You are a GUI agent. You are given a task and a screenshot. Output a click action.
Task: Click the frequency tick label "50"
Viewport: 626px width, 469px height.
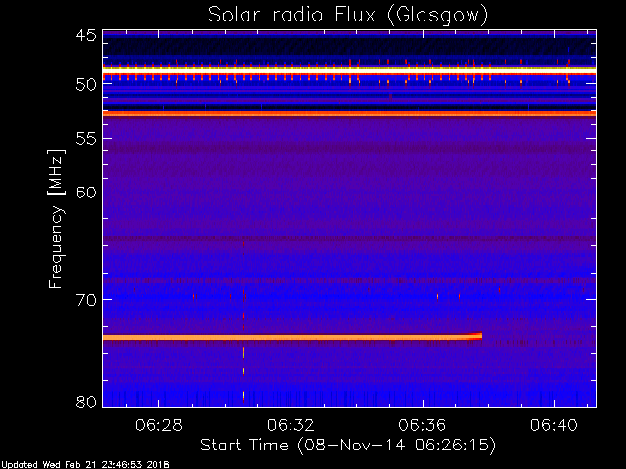[x=86, y=85]
